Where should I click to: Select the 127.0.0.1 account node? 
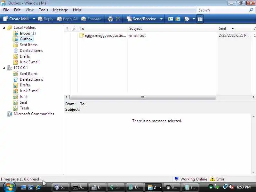click(x=20, y=68)
